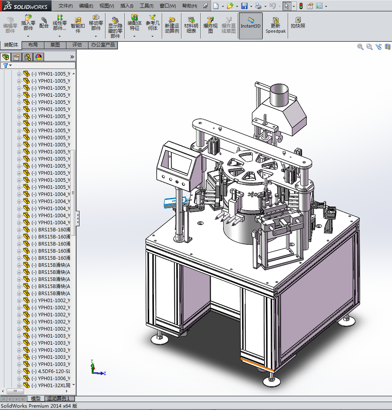Switch to the 评估 tab
Screen dimensions: 392x410
pos(77,45)
